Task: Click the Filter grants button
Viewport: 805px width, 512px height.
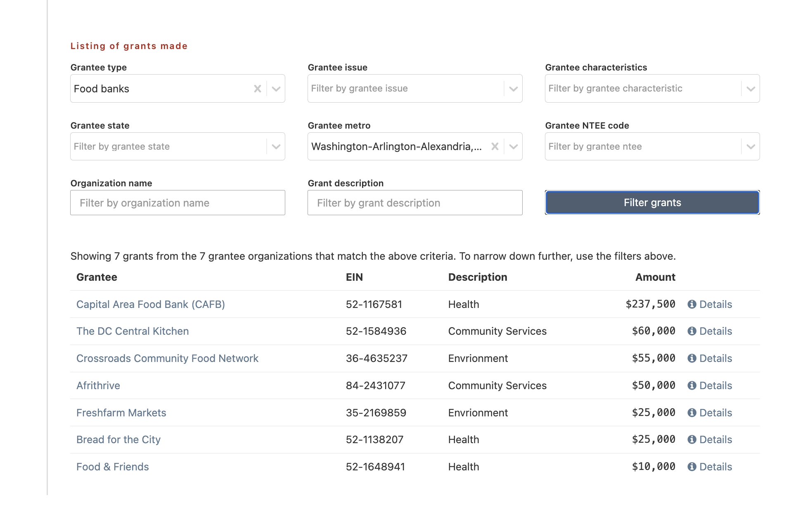Action: pos(652,202)
